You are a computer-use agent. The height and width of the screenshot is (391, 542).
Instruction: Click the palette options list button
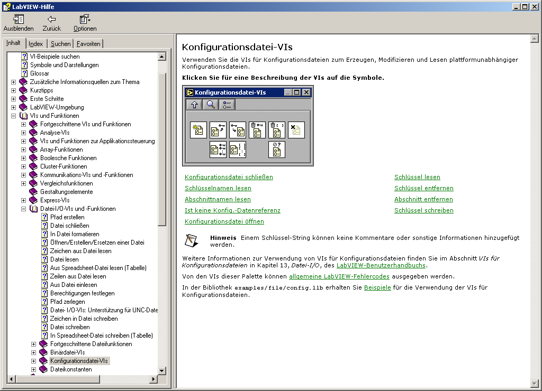[x=227, y=105]
